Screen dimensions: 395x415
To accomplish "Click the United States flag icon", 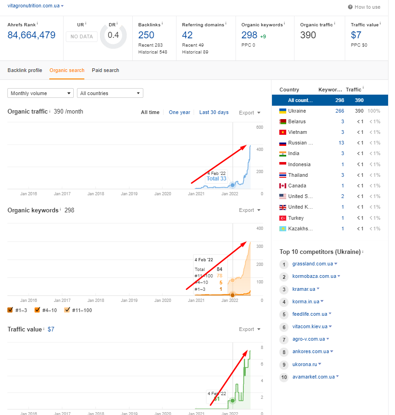I will [283, 196].
